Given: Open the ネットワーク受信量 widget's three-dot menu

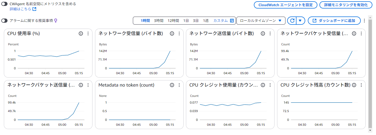Looking at the screenshot, I should point(179,33).
